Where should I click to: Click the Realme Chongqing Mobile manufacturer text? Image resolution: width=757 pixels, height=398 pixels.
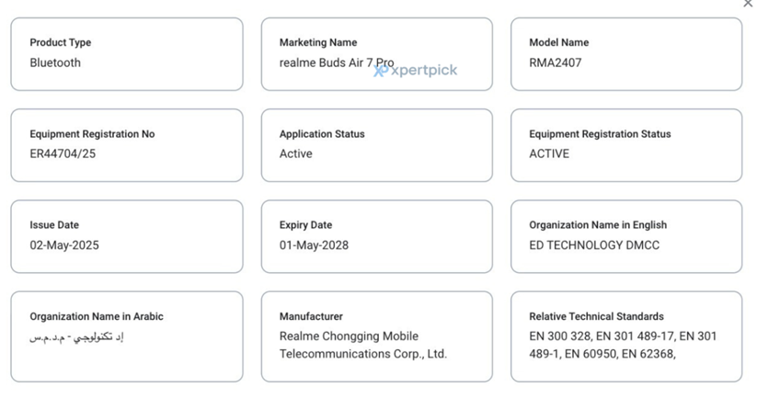click(349, 336)
